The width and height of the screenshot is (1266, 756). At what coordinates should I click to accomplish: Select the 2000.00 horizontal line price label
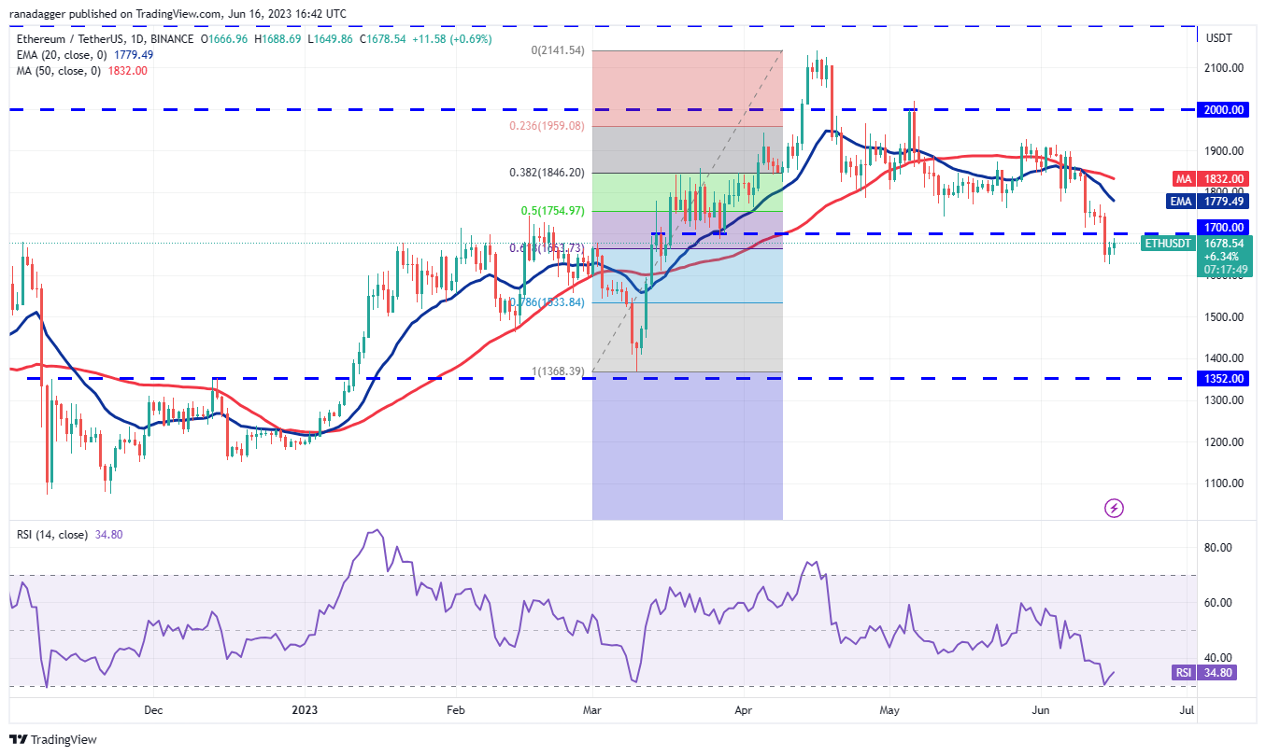point(1224,110)
